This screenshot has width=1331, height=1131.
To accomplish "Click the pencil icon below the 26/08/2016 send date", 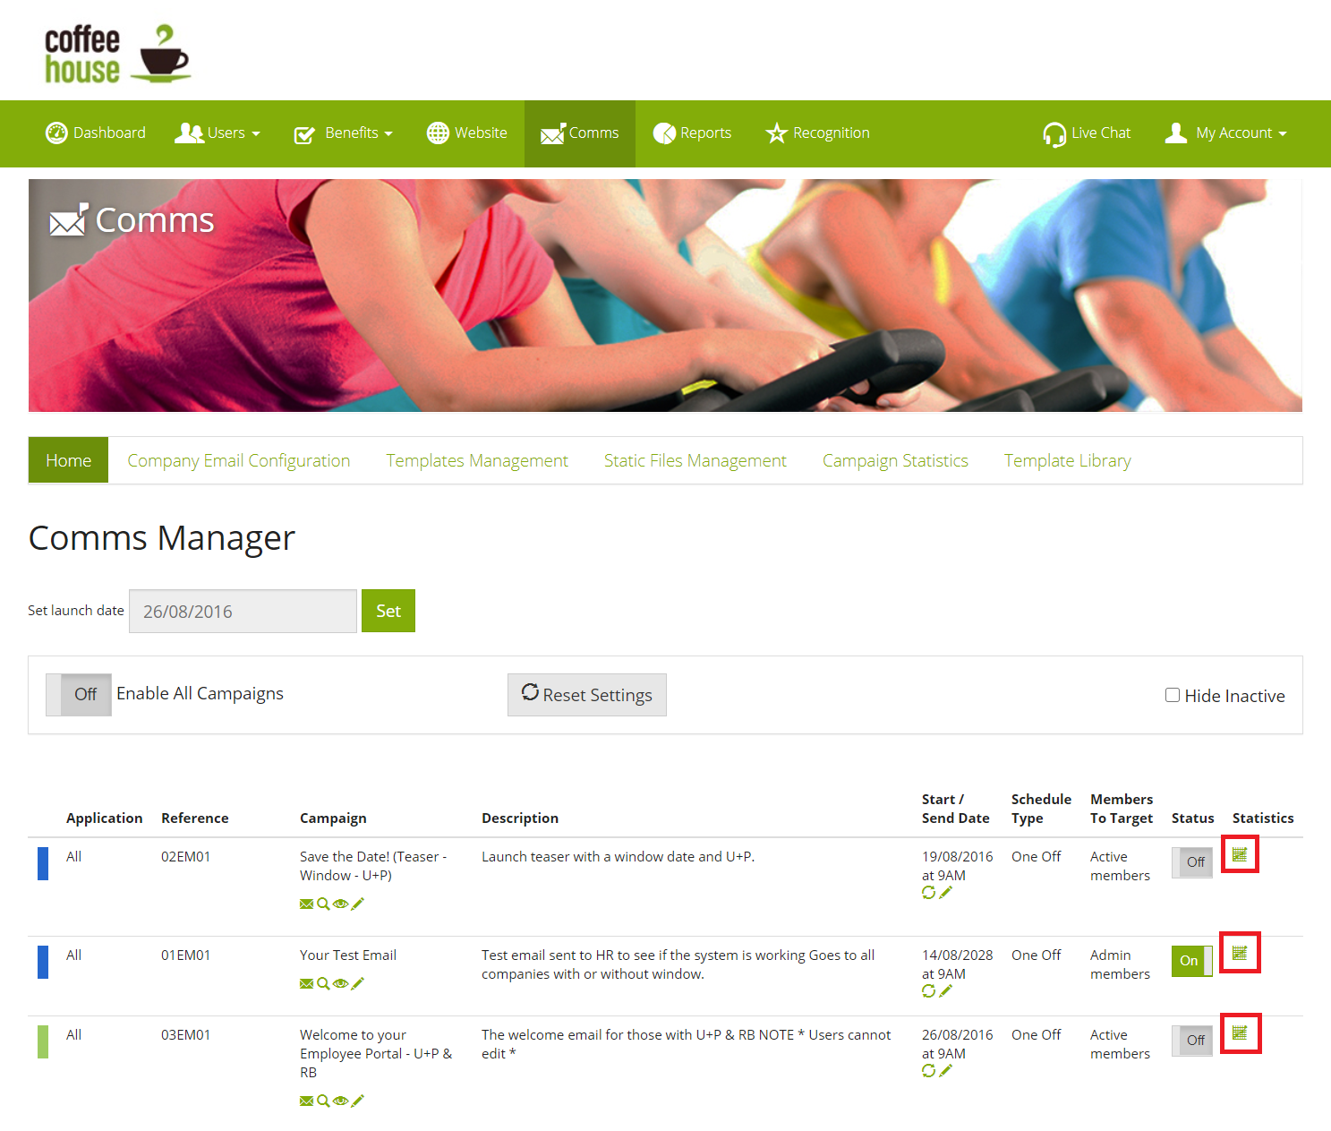I will click(x=945, y=1070).
